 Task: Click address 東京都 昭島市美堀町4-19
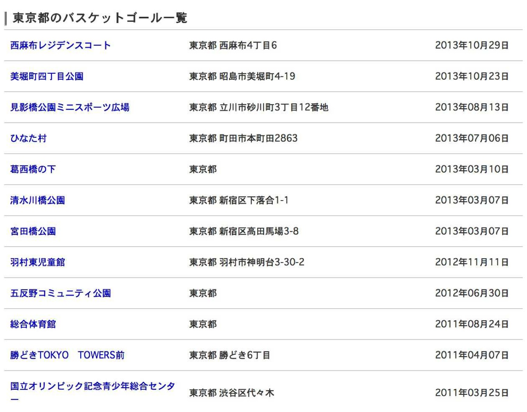click(242, 76)
